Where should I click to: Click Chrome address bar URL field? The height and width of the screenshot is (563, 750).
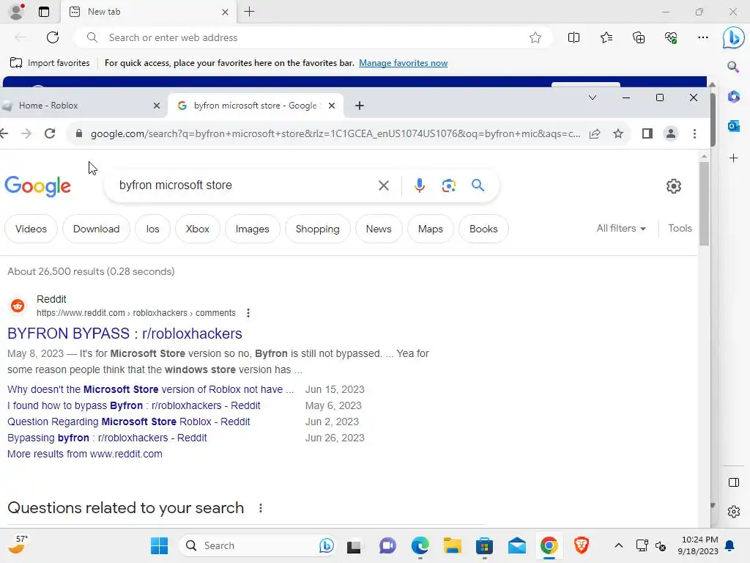pyautogui.click(x=335, y=133)
